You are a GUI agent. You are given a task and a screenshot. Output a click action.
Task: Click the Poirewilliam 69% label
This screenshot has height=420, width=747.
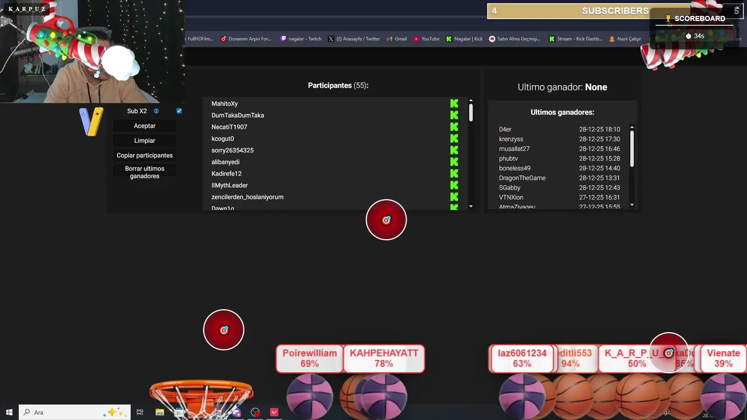pos(309,358)
